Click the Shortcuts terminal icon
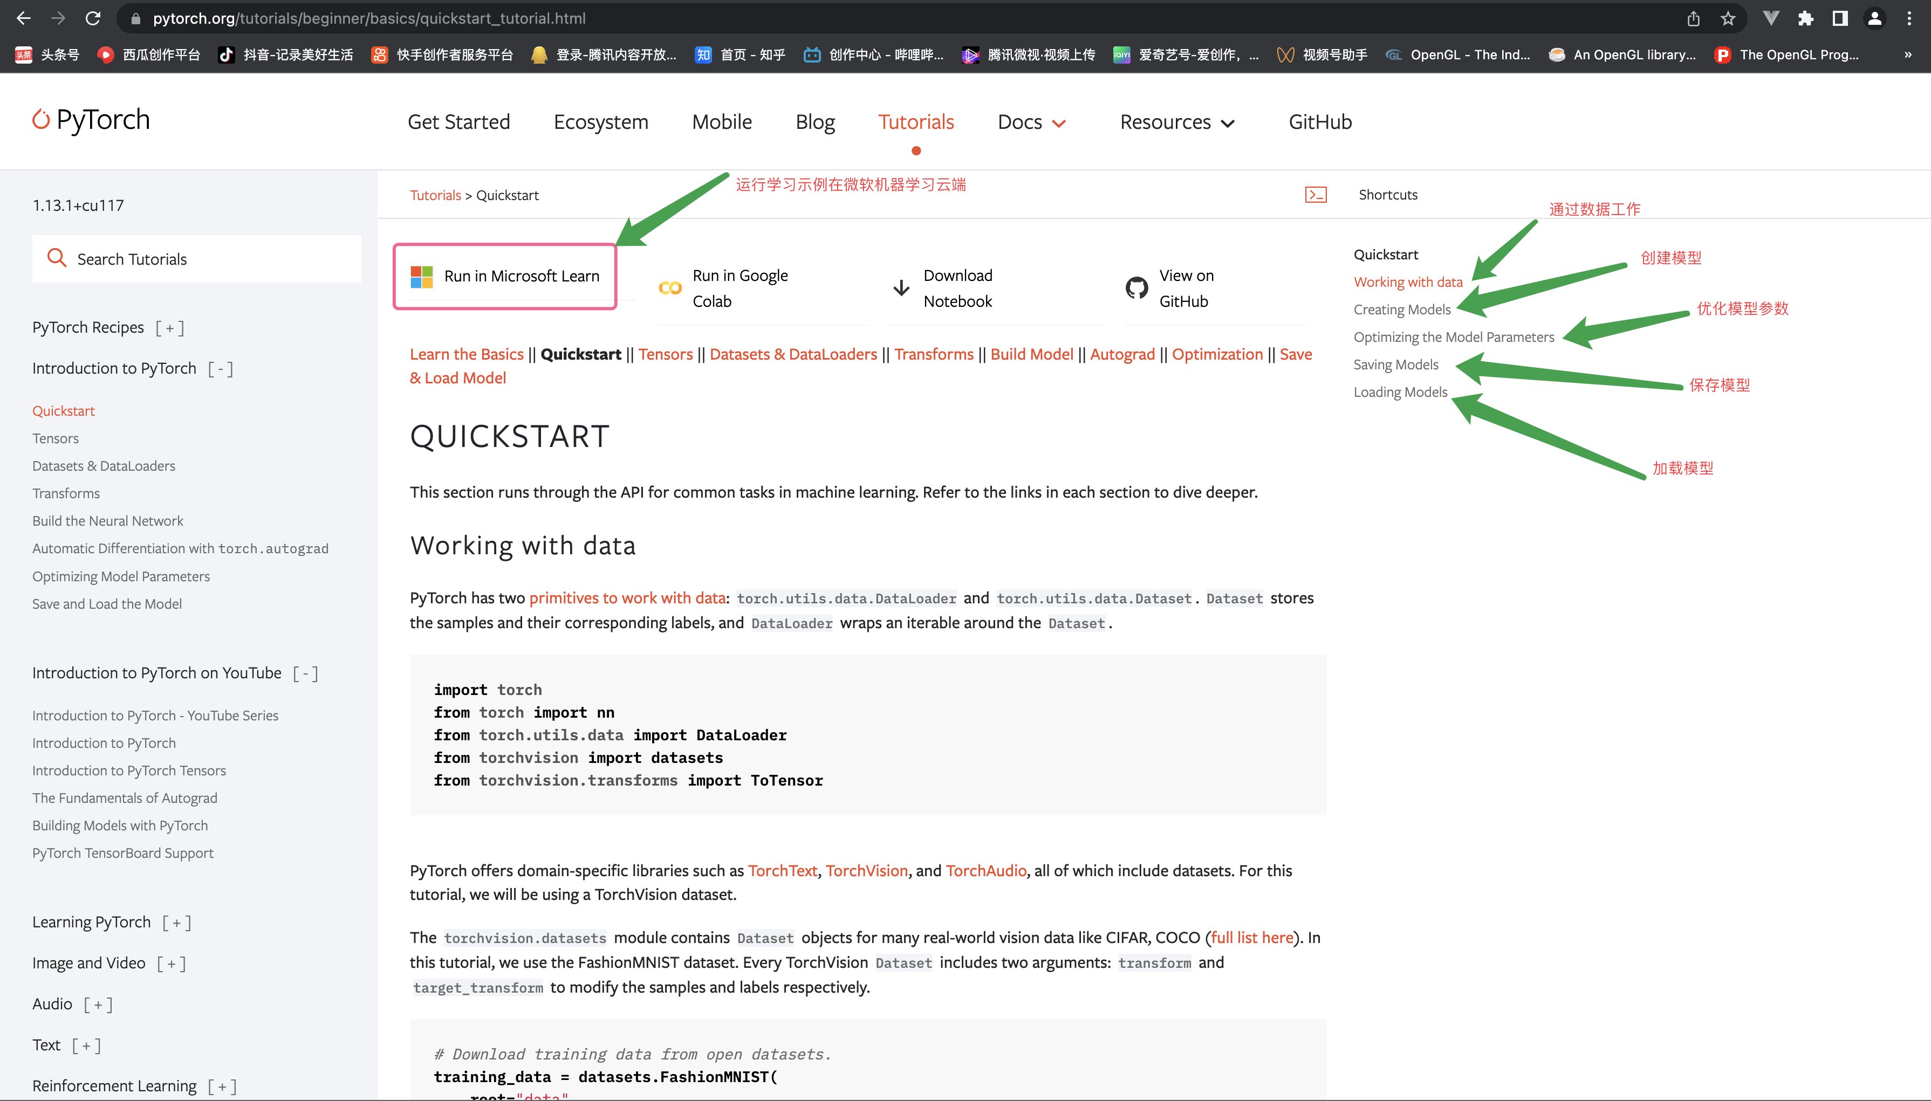 1316,194
